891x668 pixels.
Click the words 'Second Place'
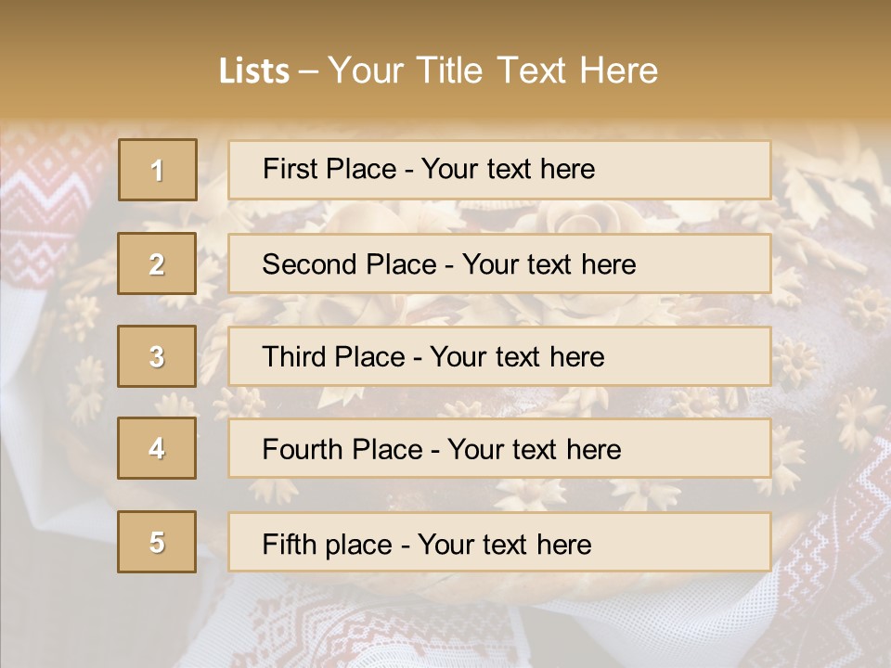point(350,264)
